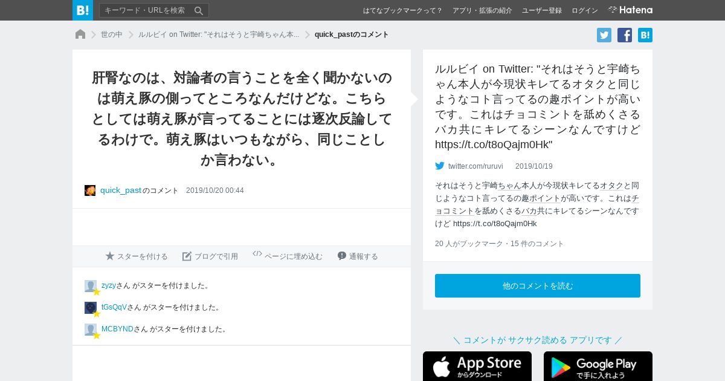Open 世の中 breadcrumb category
725x381 pixels.
point(112,34)
